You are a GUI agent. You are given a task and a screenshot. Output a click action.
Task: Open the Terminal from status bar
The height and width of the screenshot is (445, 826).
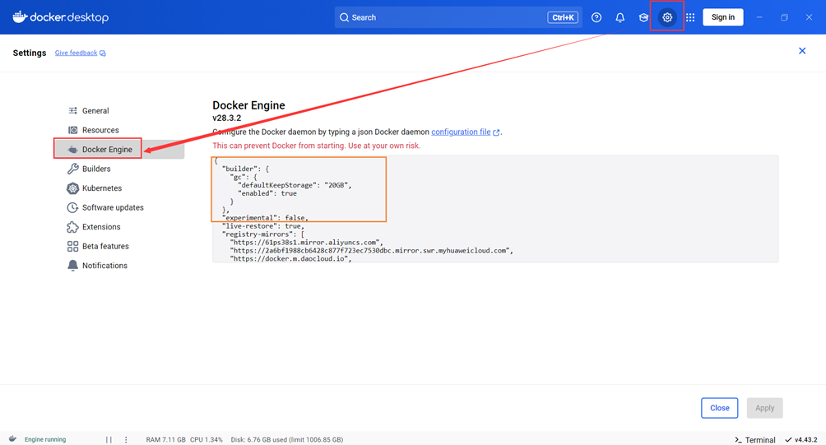click(755, 440)
